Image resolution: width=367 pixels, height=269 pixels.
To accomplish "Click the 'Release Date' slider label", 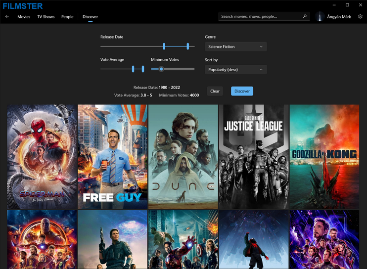I will [112, 37].
